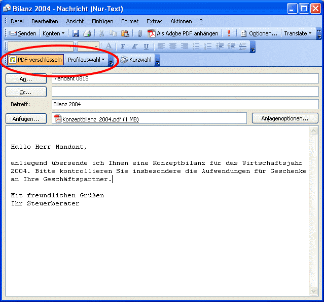Set high importance with red exclamation icon
Screen dimensions: 324x302
pos(229,33)
